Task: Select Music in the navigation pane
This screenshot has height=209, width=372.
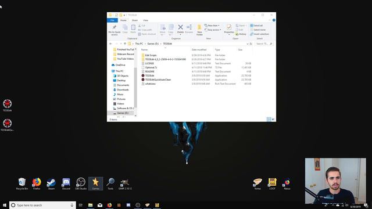Action: click(x=120, y=94)
